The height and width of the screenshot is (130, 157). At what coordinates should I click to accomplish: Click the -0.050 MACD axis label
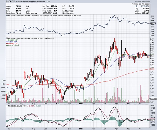click(x=153, y=125)
